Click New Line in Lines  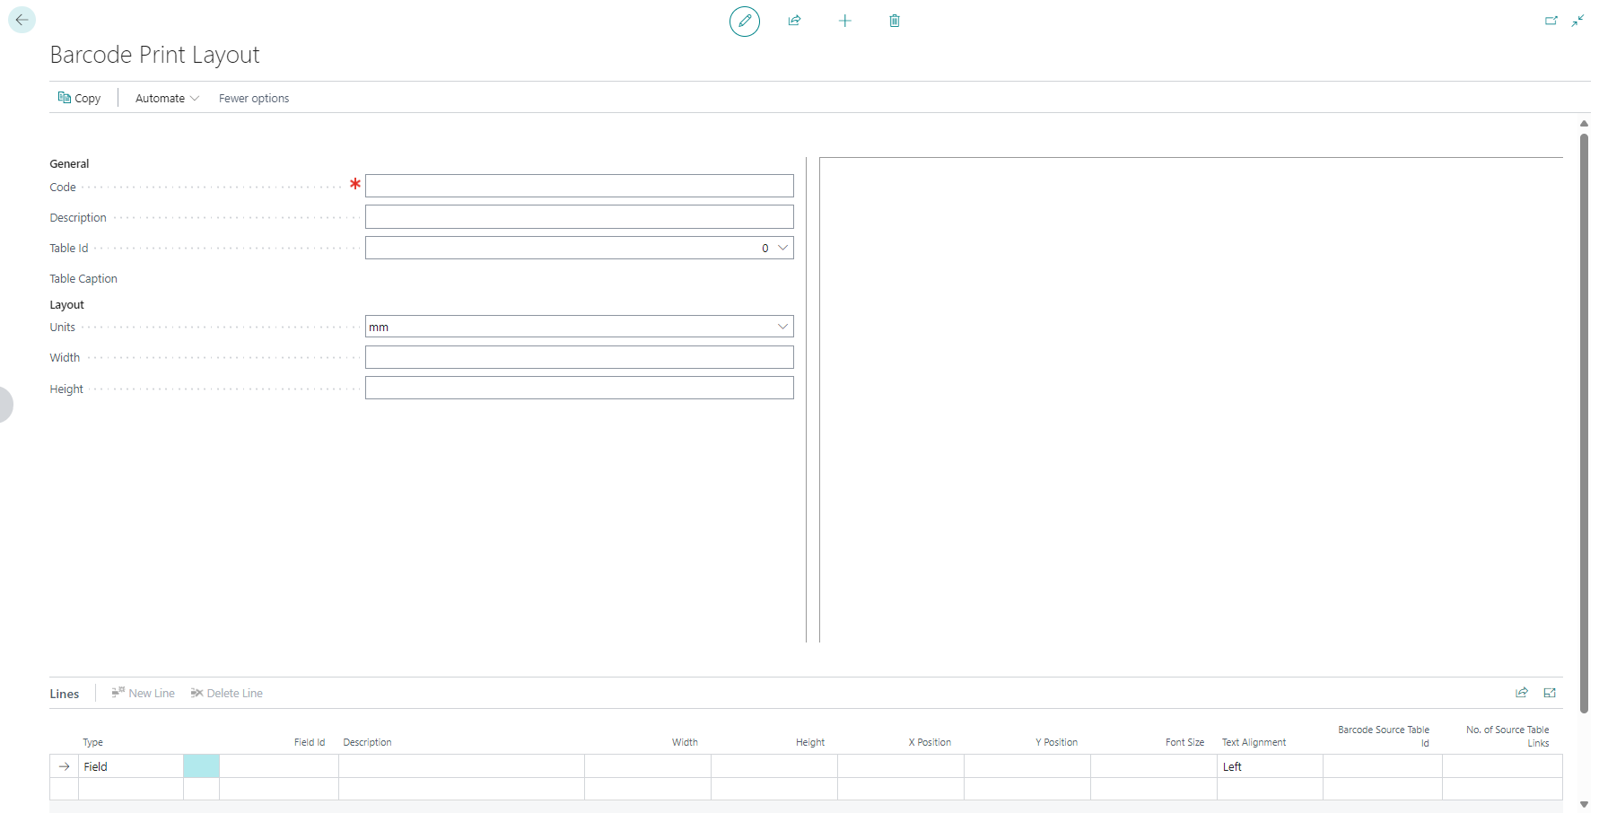coord(144,693)
